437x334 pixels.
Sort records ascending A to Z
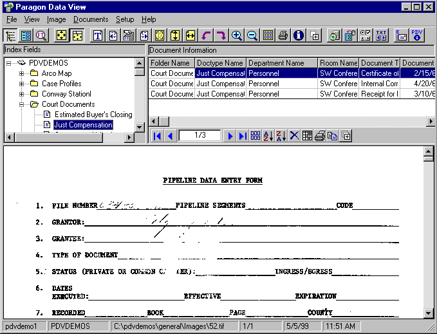tap(269, 136)
